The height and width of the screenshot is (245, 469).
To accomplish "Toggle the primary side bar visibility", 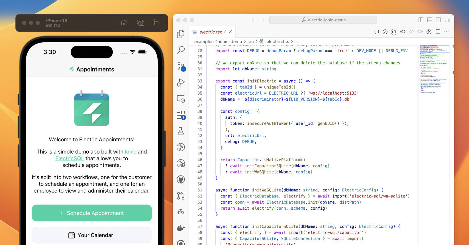I will [421, 20].
